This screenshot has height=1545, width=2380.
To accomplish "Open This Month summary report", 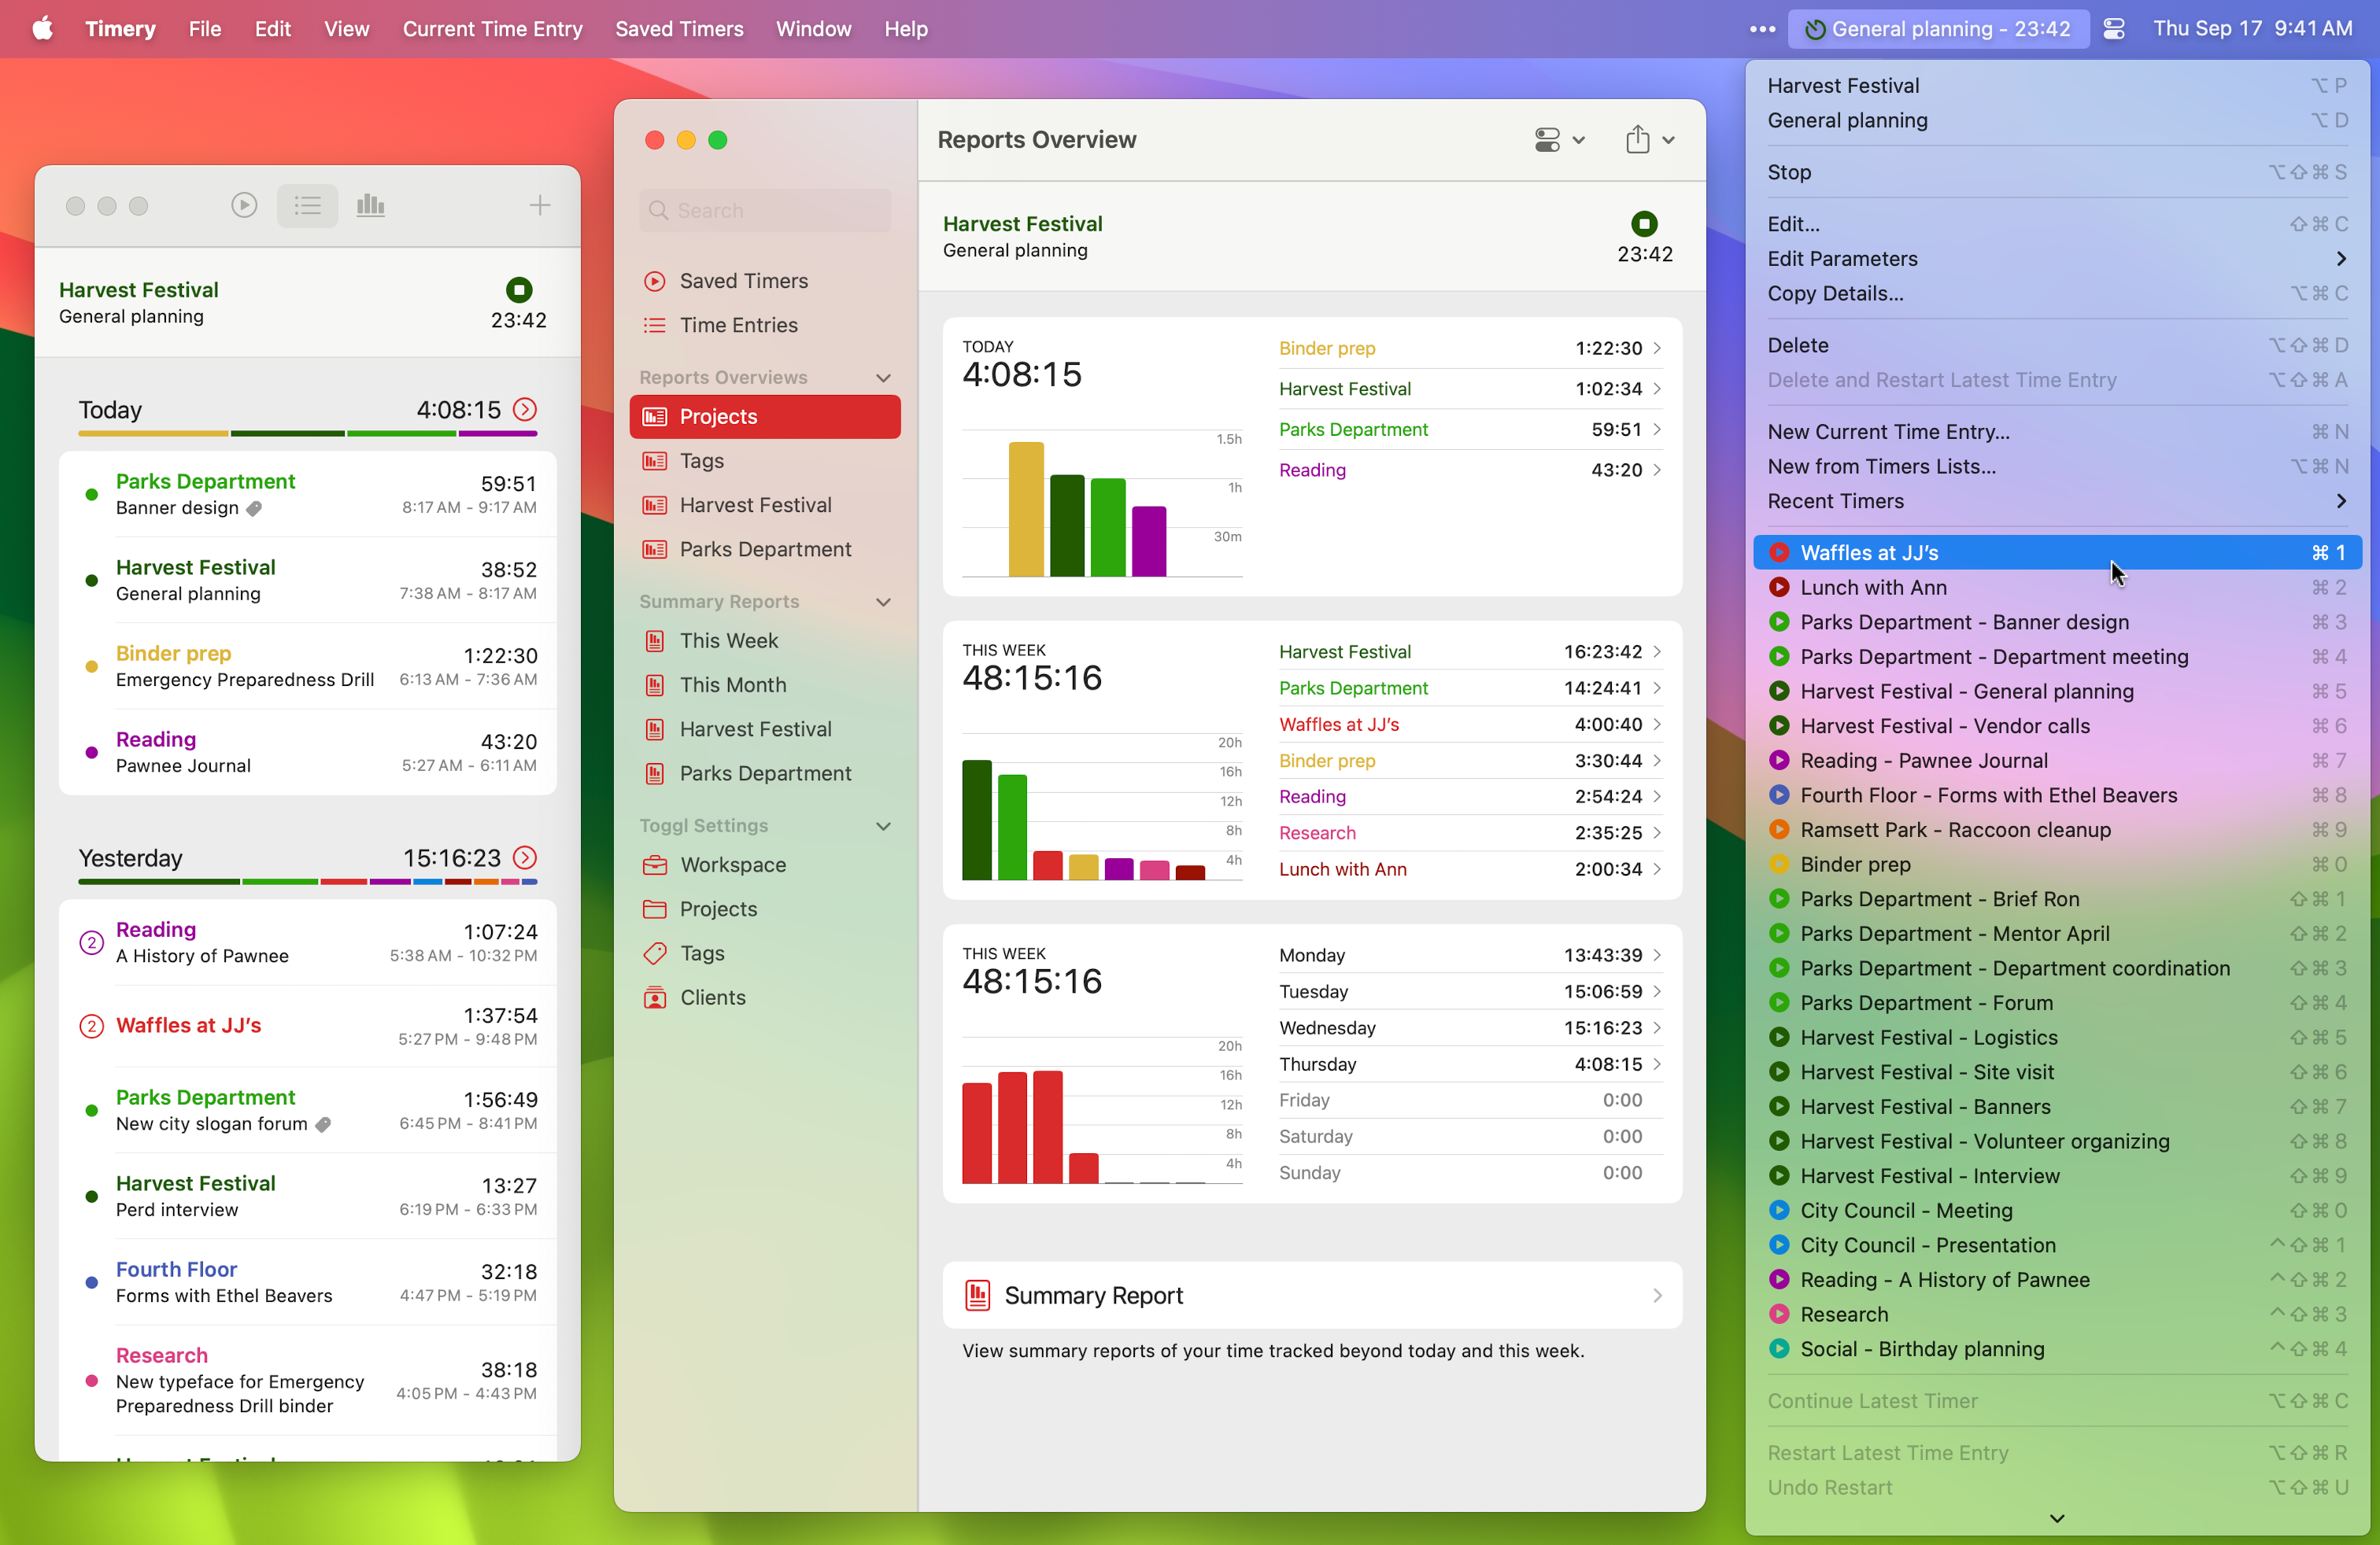I will click(x=765, y=684).
